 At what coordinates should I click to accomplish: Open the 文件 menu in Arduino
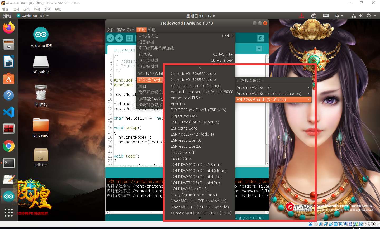[x=111, y=30]
